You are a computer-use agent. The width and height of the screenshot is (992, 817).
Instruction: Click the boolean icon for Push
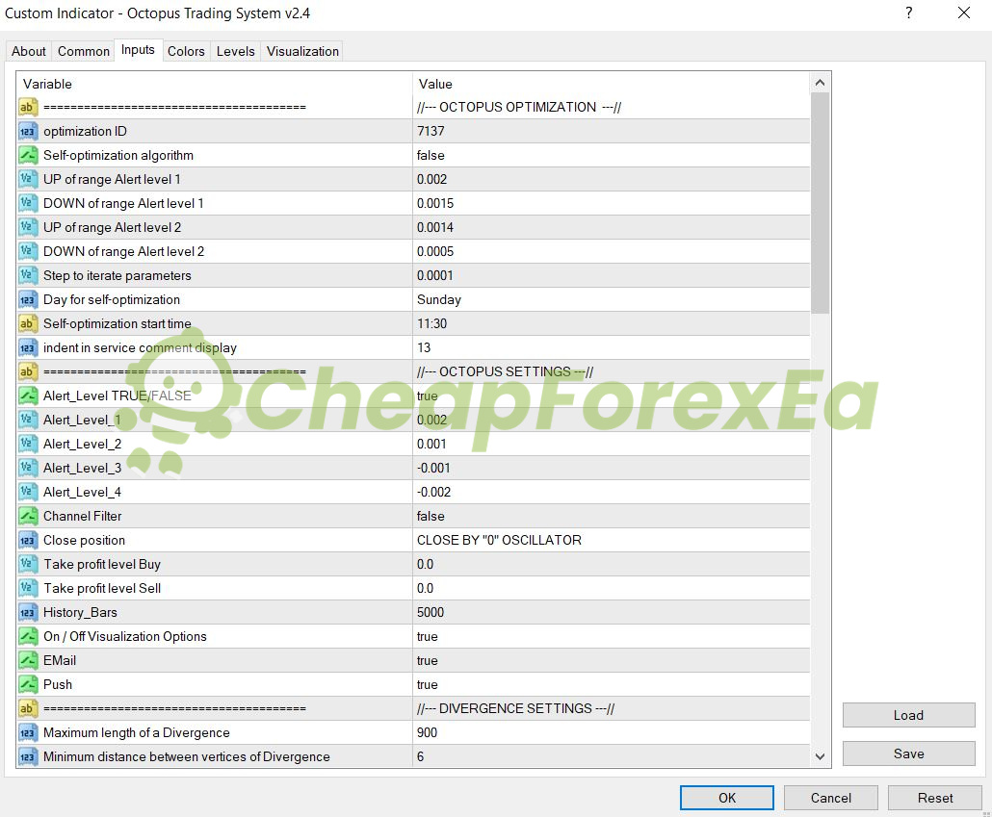click(28, 684)
